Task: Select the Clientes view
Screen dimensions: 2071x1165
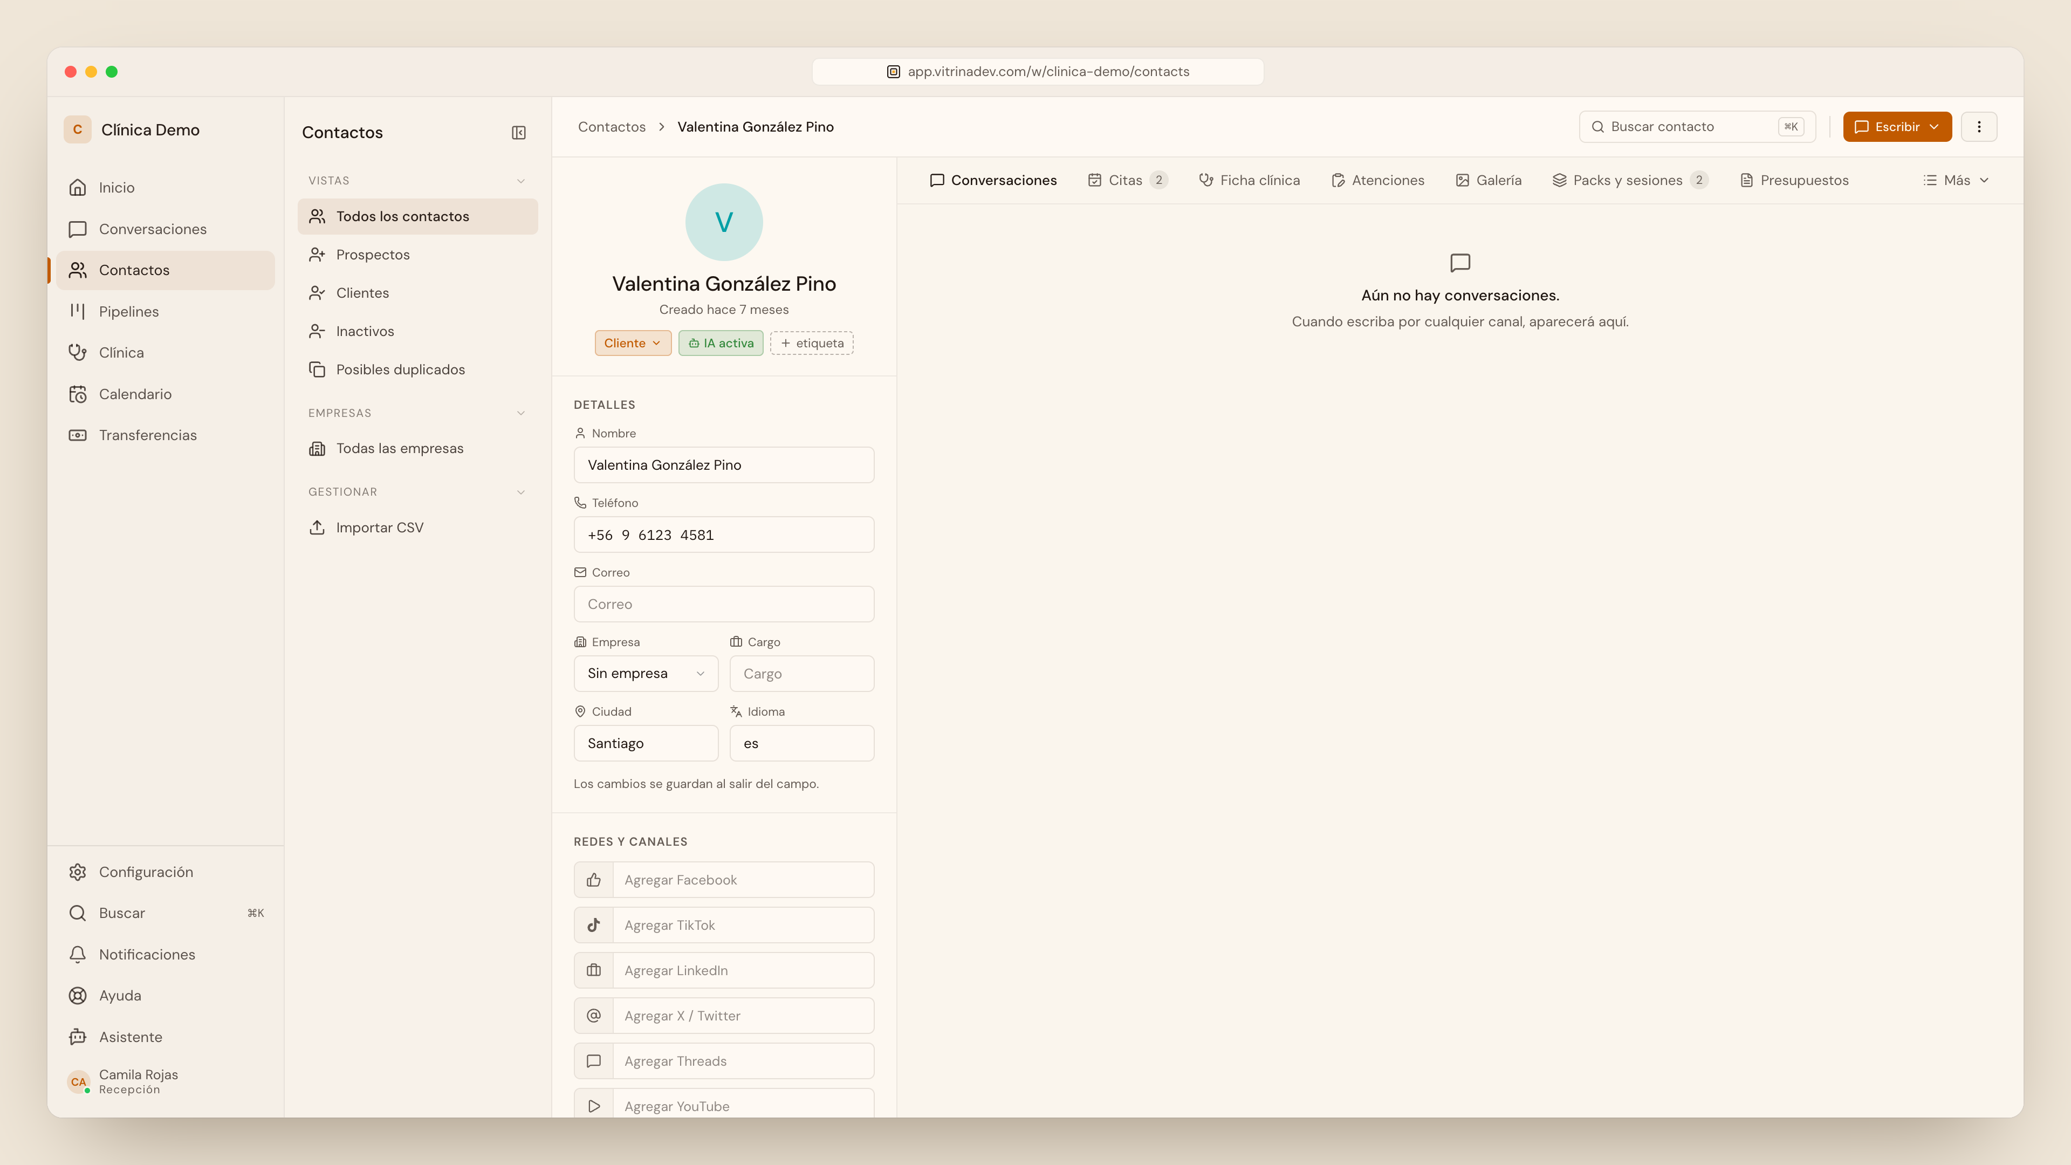Action: click(x=417, y=293)
